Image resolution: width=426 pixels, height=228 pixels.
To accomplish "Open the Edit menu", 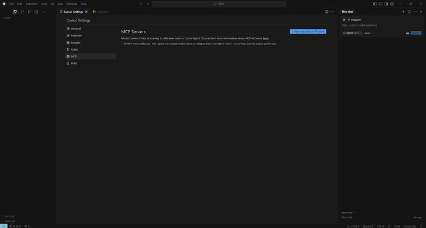I will [20, 4].
